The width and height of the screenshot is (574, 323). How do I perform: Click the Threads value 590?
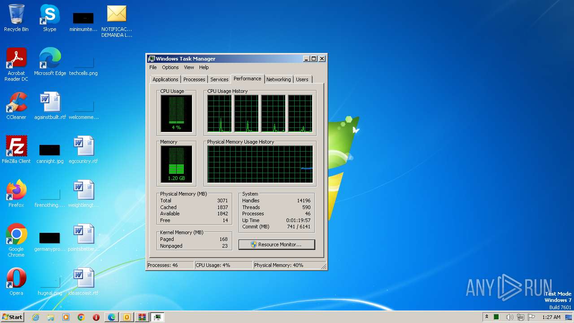tap(306, 207)
